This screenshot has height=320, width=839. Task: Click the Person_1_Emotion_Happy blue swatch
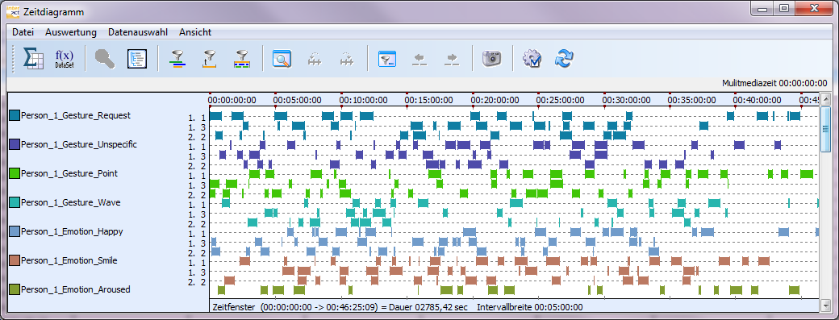tap(15, 231)
